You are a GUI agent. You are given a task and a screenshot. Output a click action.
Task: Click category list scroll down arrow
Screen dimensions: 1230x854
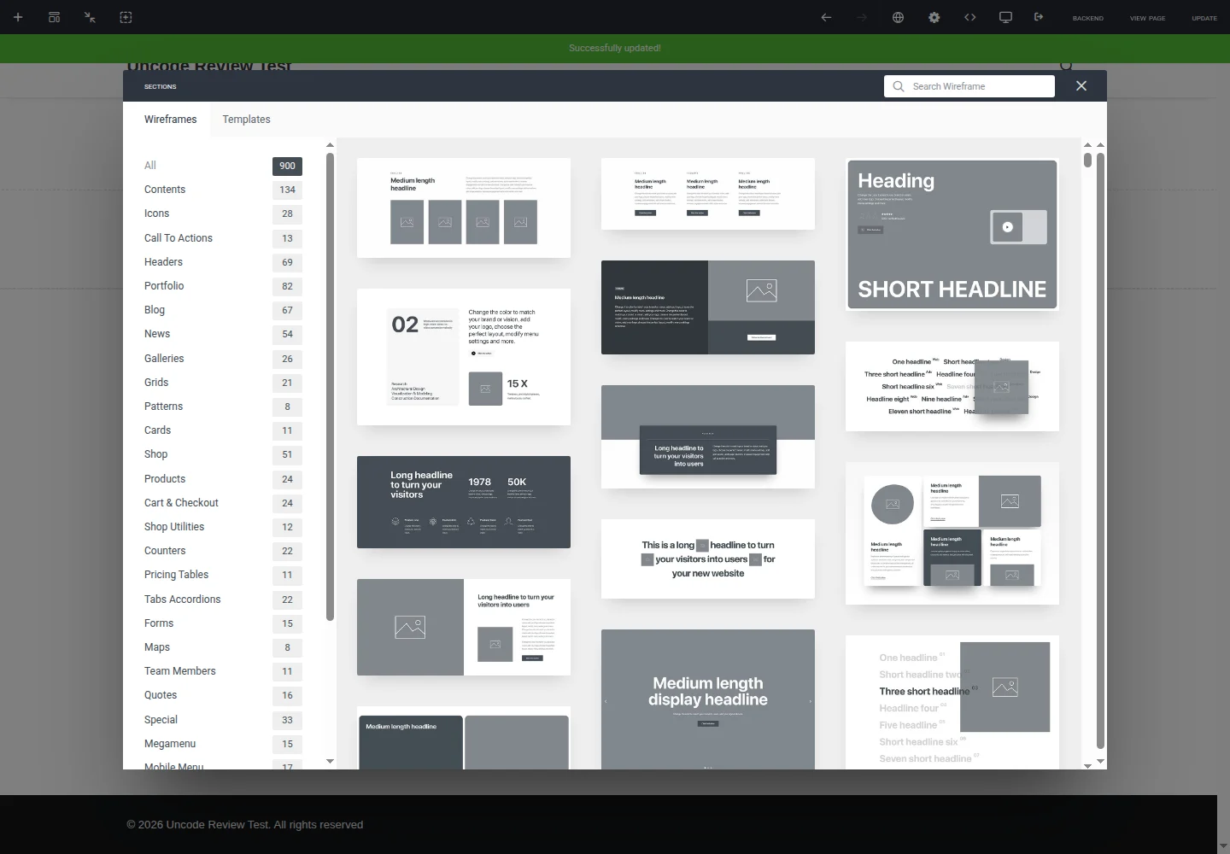331,761
